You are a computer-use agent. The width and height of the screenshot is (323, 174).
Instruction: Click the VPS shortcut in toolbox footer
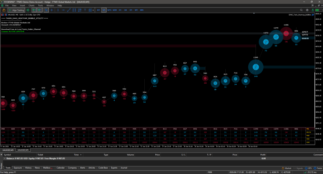308,168
